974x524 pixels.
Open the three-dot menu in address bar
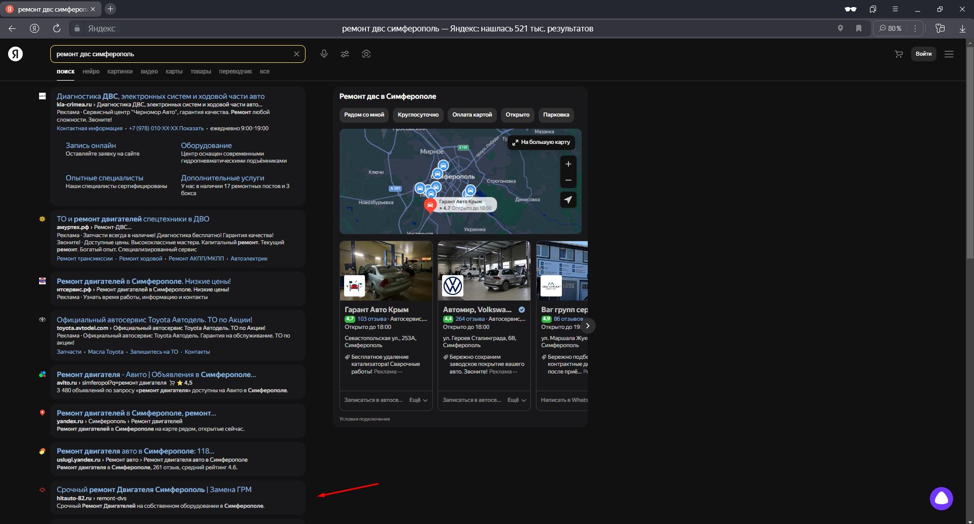[915, 28]
